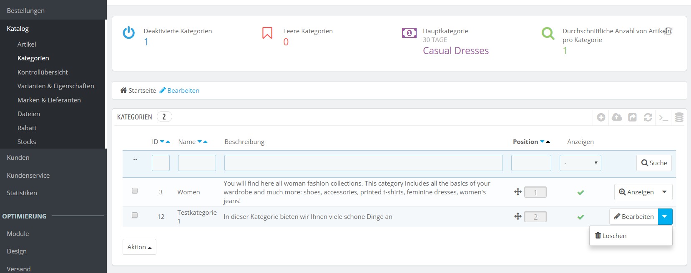This screenshot has height=273, width=691.
Task: Click Bearbeiten button for Testkategorie 1
Action: [x=634, y=216]
